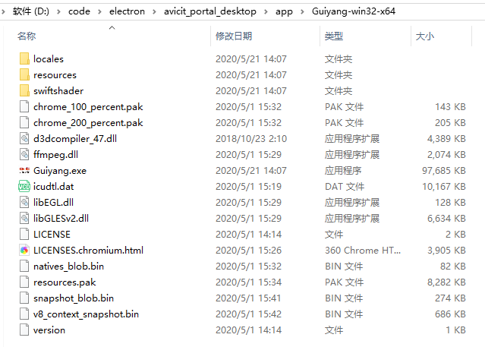Navigate to code folder in breadcrumb
The height and width of the screenshot is (347, 485).
[79, 11]
